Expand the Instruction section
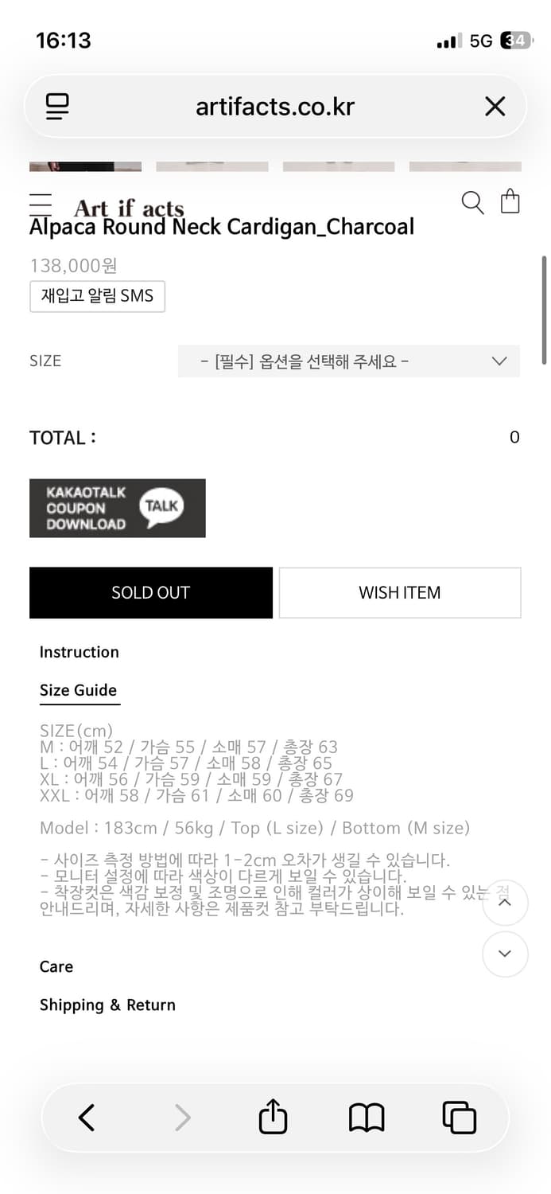551x1194 pixels. [x=80, y=652]
